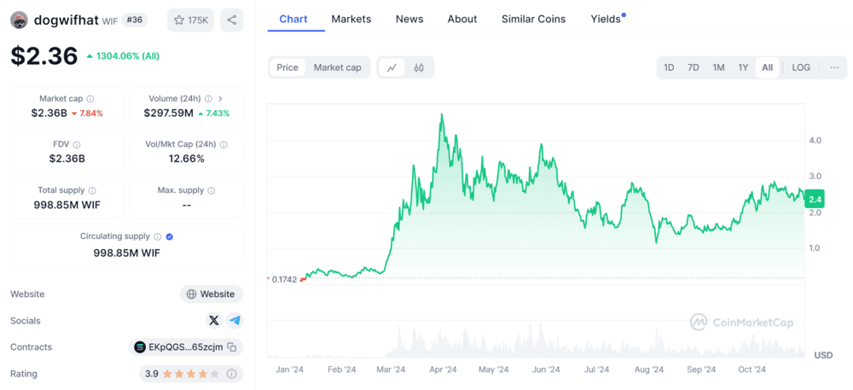Switch to line chart view icon

(392, 67)
